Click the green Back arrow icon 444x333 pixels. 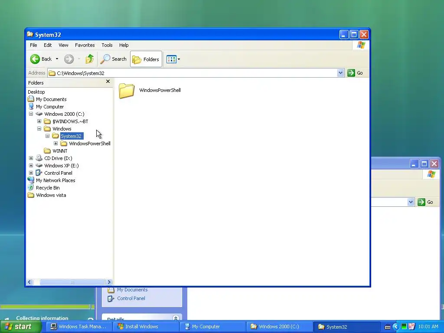tap(35, 59)
